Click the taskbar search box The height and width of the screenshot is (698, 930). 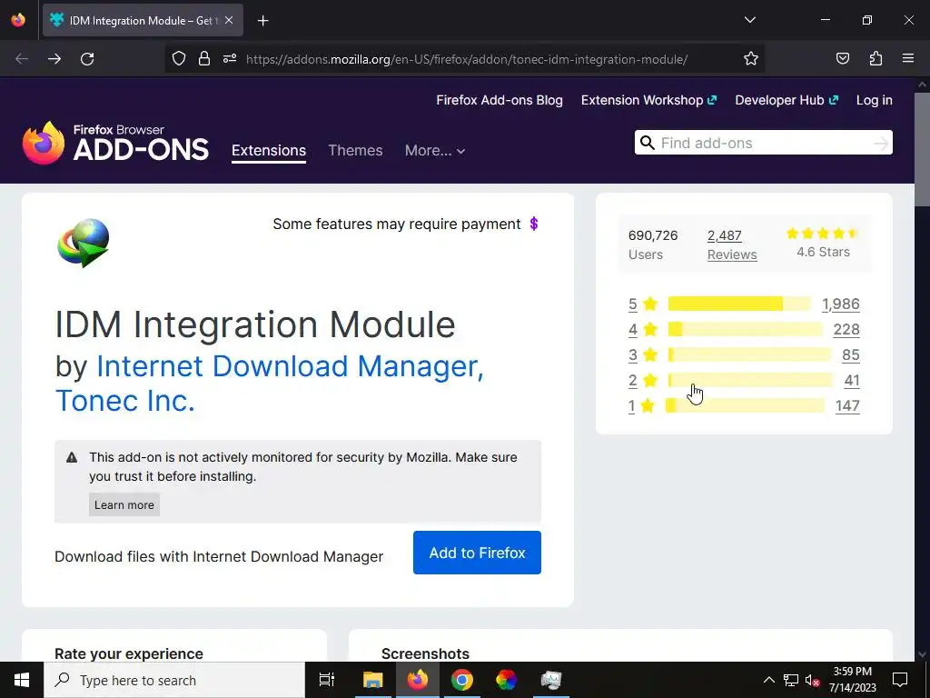174,680
